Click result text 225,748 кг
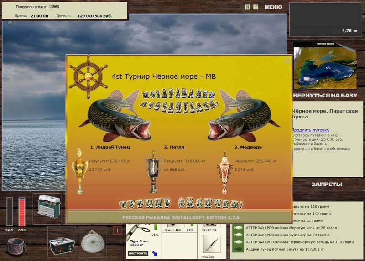Image resolution: width=365 pixels, height=261 pixels. coord(255,161)
